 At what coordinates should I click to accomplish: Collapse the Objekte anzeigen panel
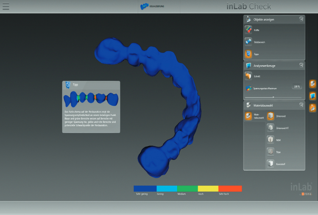point(301,19)
